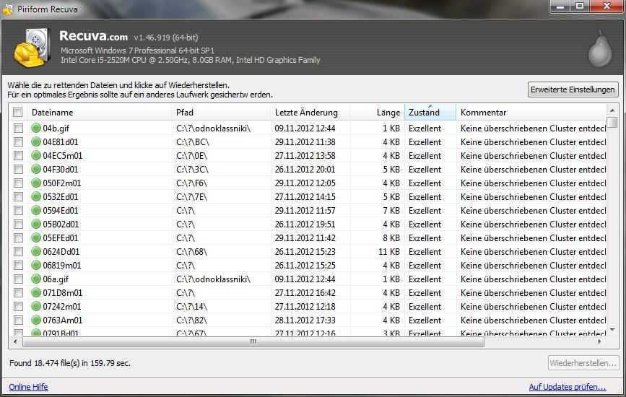626x397 pixels.
Task: Select the file name 07242m01
Action: click(x=62, y=307)
